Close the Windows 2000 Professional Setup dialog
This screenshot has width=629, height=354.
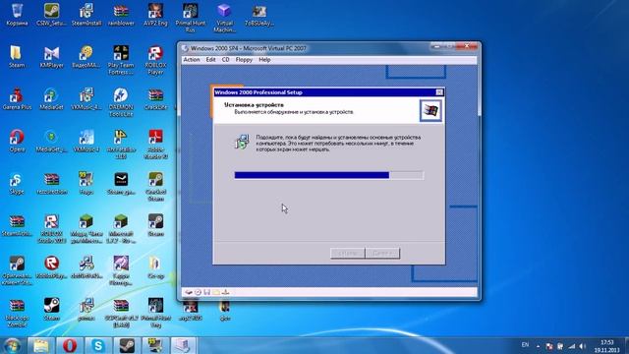tap(439, 92)
